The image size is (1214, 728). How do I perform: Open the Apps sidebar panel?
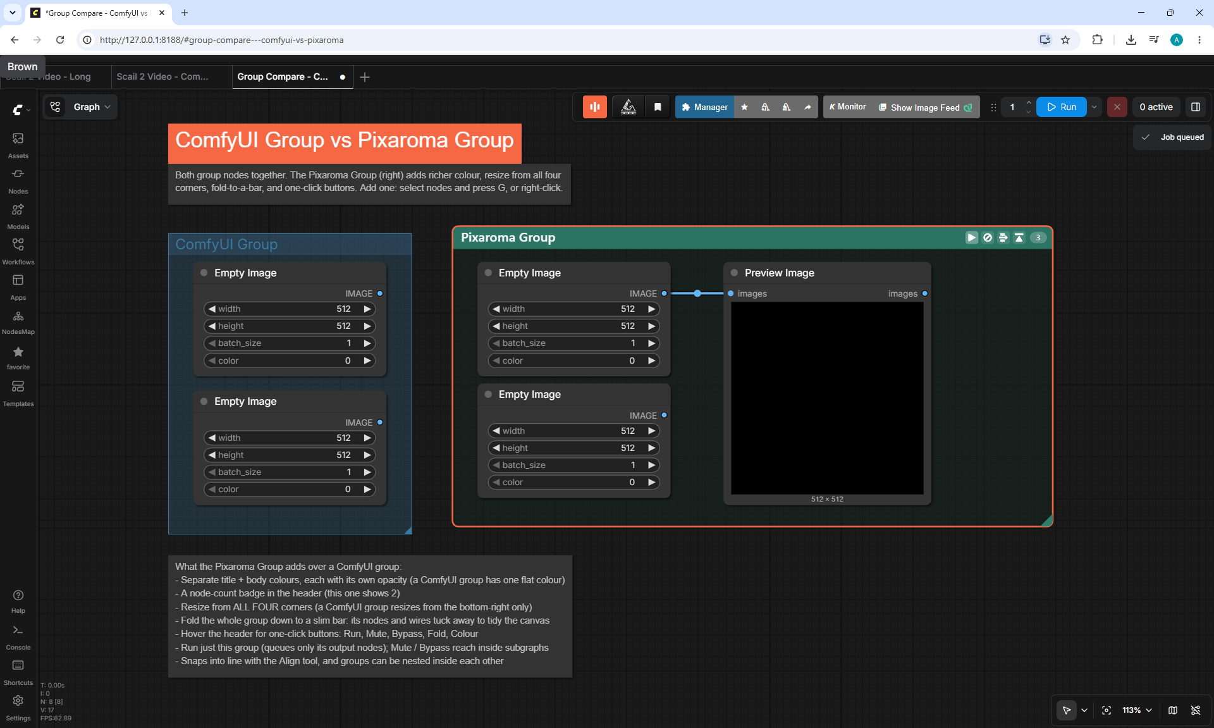(18, 287)
